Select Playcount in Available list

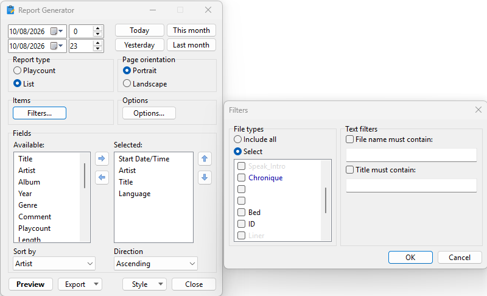[x=34, y=228]
